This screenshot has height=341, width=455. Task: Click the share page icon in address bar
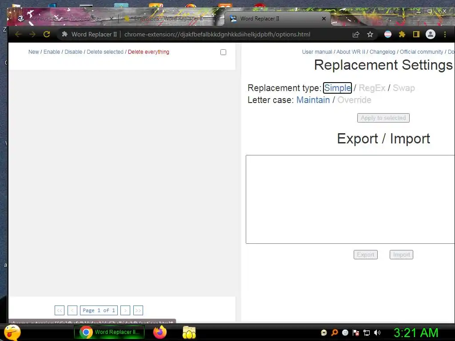point(356,35)
